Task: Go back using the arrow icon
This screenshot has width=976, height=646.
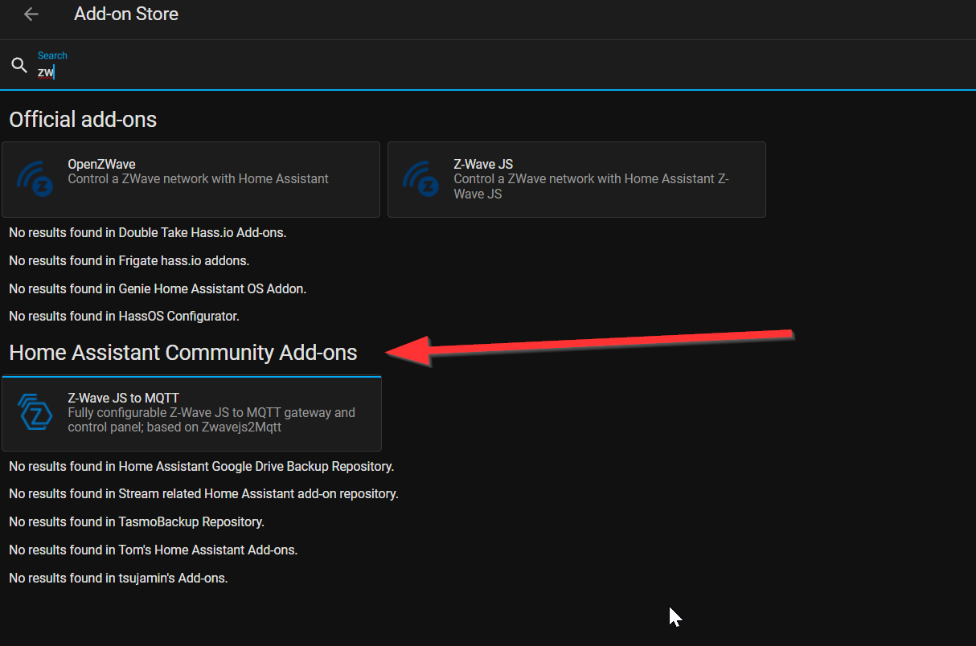Action: point(31,14)
